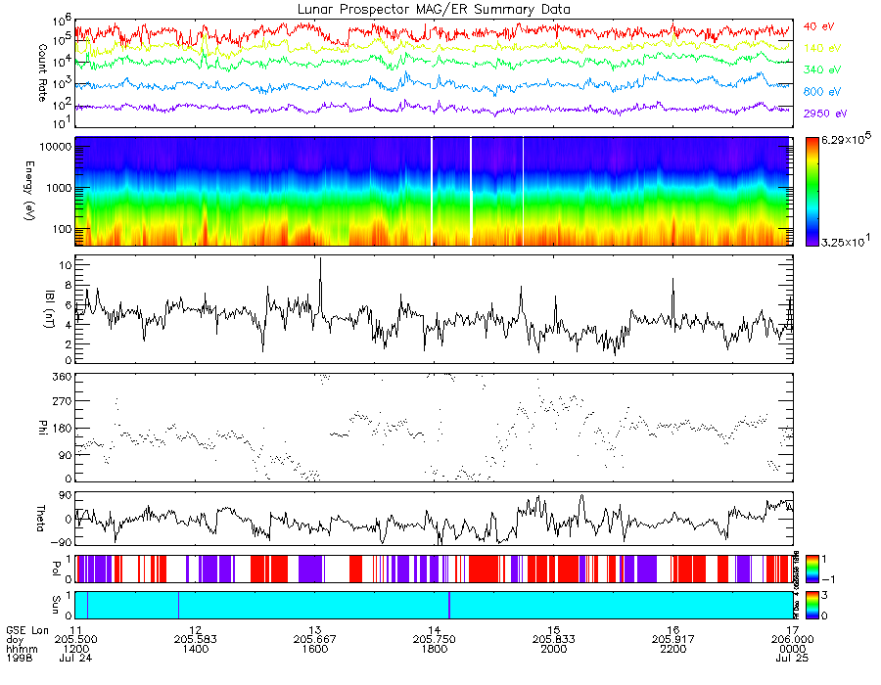Click GSE Lon tick label "14"

[x=435, y=630]
